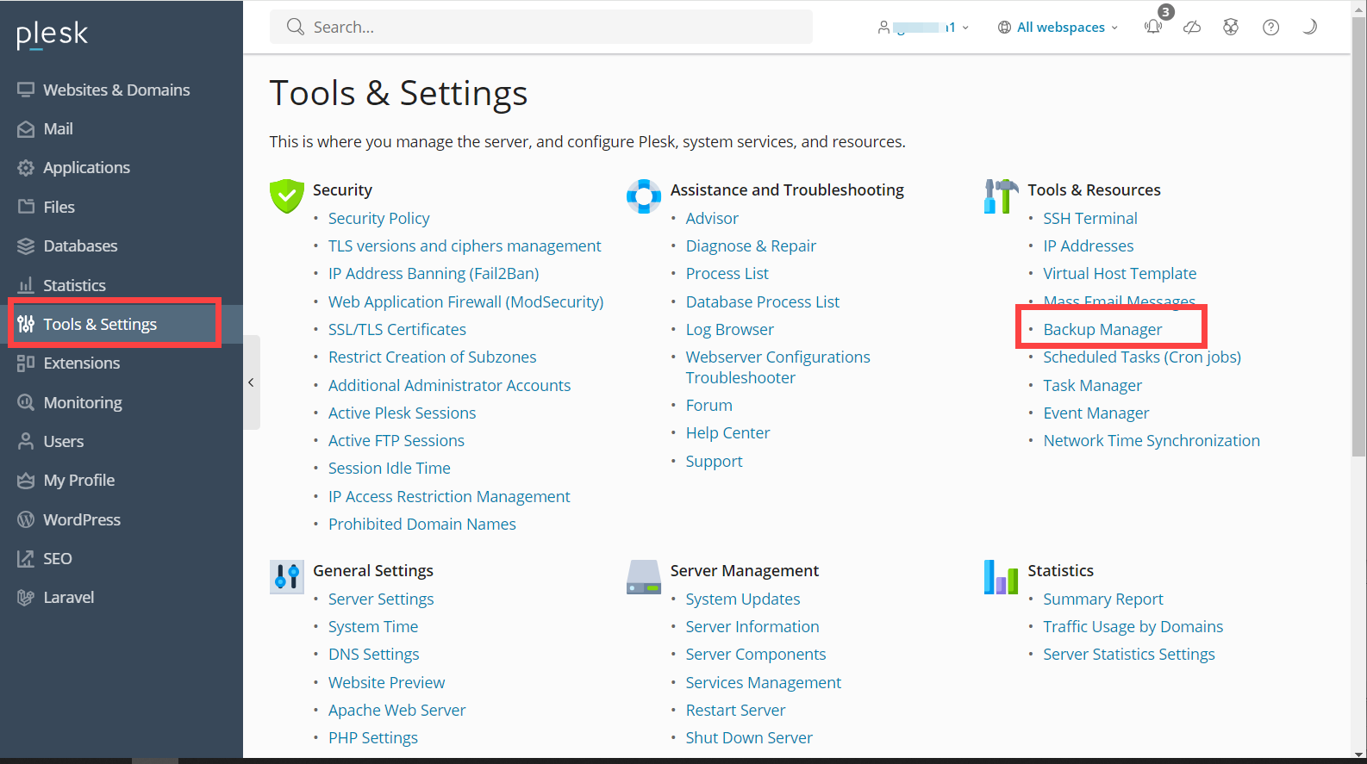Open Process List link

(x=727, y=274)
